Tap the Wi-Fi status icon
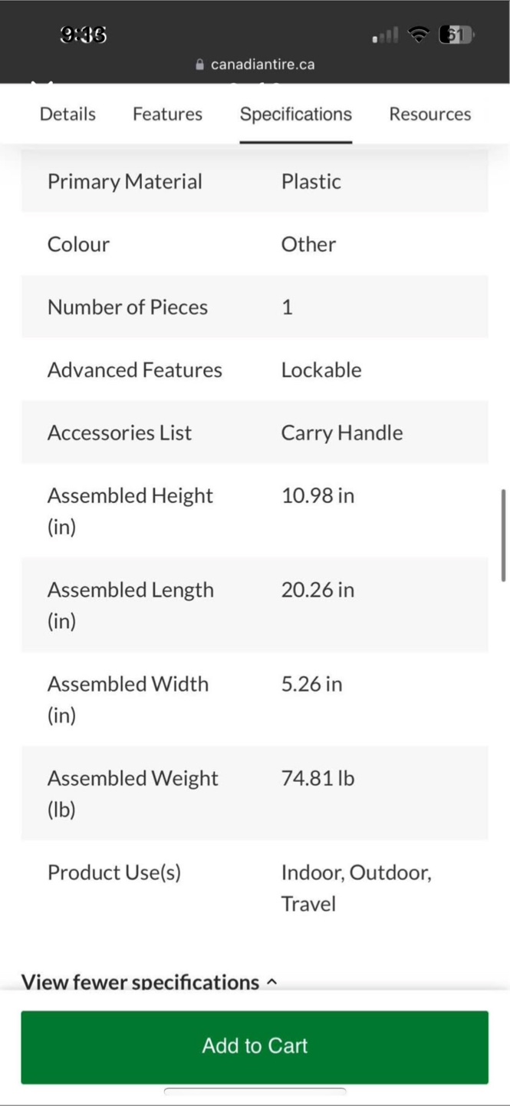The width and height of the screenshot is (510, 1106). (x=418, y=35)
